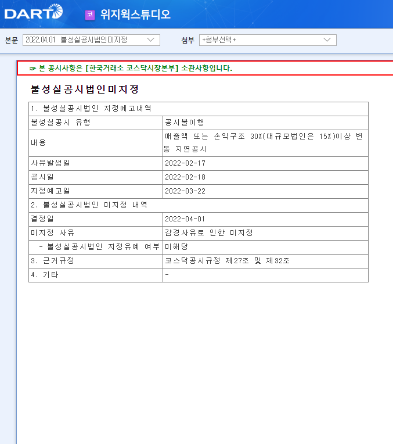Click the 불성실공시법인 지정유예 여부 label

(99, 246)
